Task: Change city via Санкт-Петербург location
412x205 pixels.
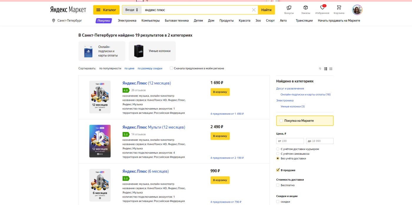Action: tap(67, 21)
